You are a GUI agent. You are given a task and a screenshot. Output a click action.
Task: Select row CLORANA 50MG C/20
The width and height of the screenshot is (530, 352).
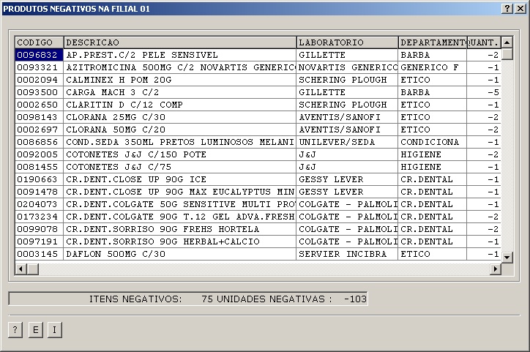(x=258, y=130)
